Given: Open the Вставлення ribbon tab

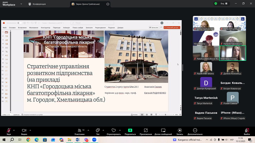Looking at the screenshot, I should [22, 28].
